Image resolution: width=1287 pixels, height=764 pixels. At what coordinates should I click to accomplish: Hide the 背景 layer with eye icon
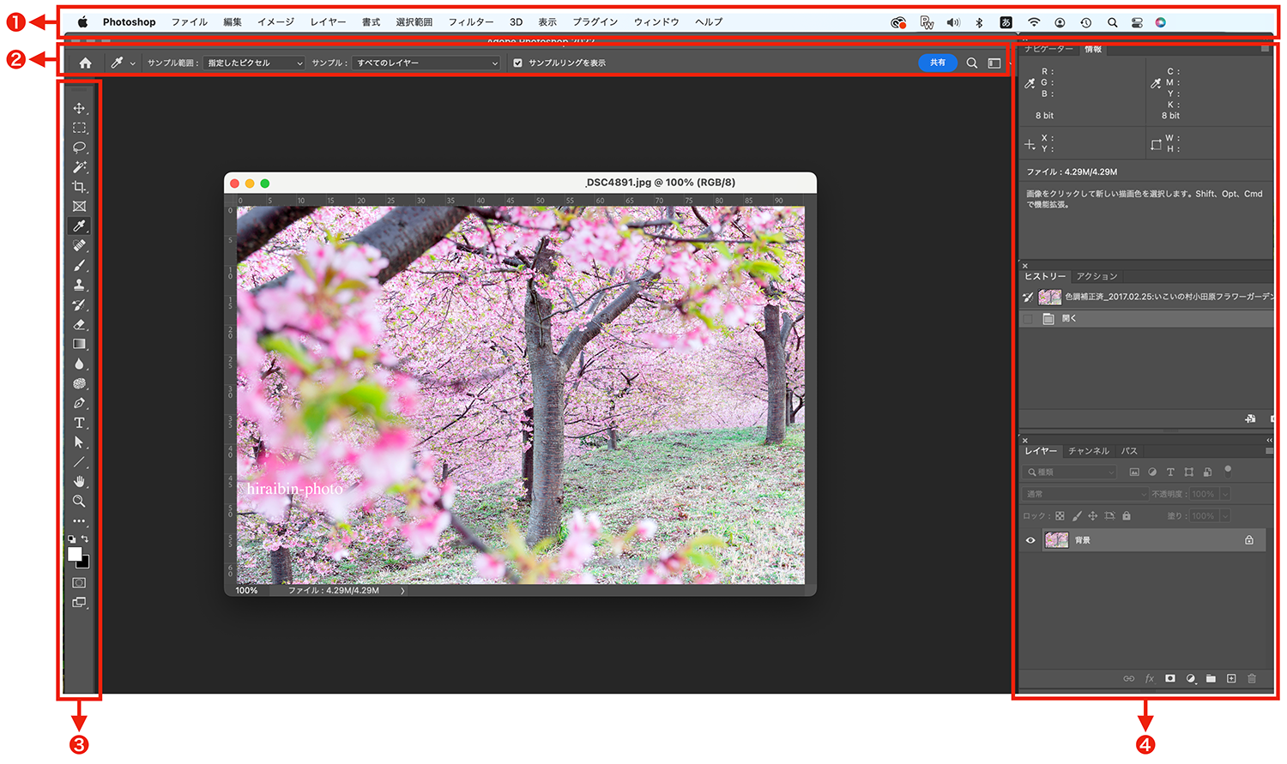(1030, 540)
